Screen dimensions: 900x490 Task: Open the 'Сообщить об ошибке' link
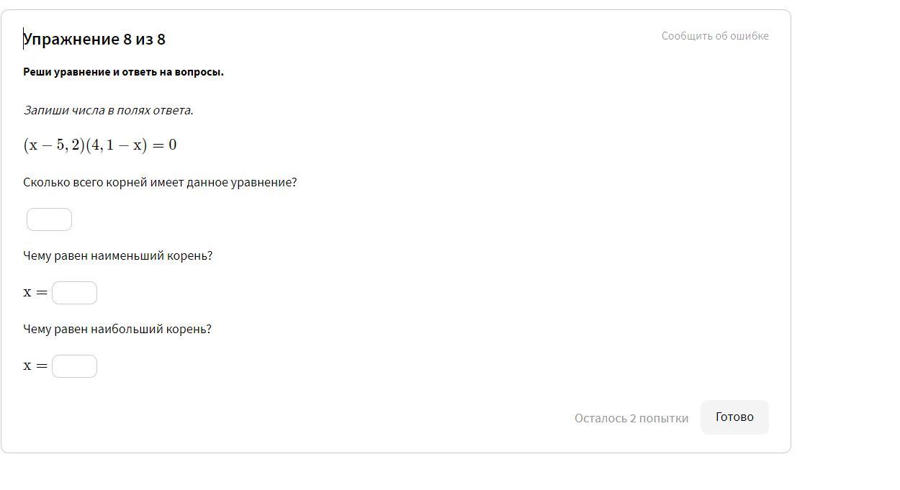715,36
